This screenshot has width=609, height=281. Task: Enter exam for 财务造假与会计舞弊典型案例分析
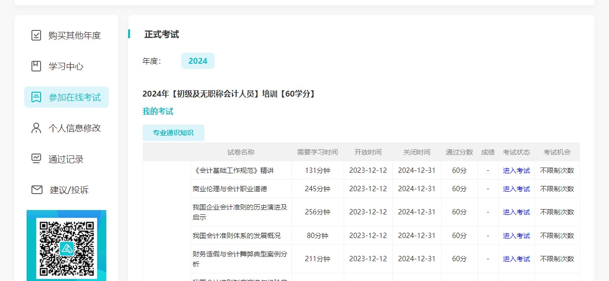[516, 259]
